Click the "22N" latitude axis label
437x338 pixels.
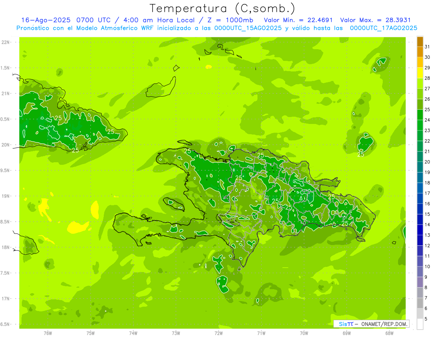6,42
